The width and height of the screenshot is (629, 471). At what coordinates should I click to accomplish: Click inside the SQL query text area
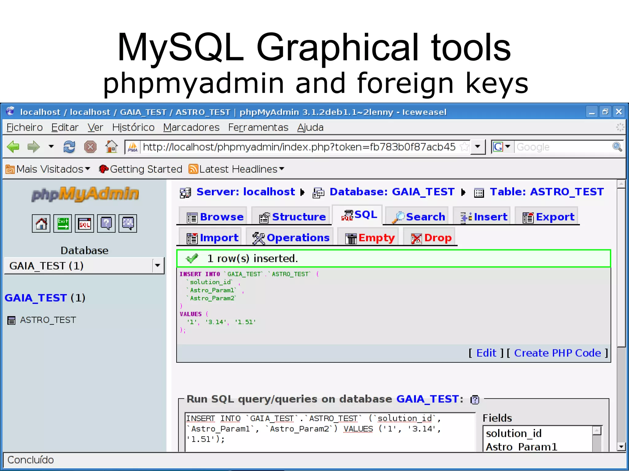click(330, 432)
